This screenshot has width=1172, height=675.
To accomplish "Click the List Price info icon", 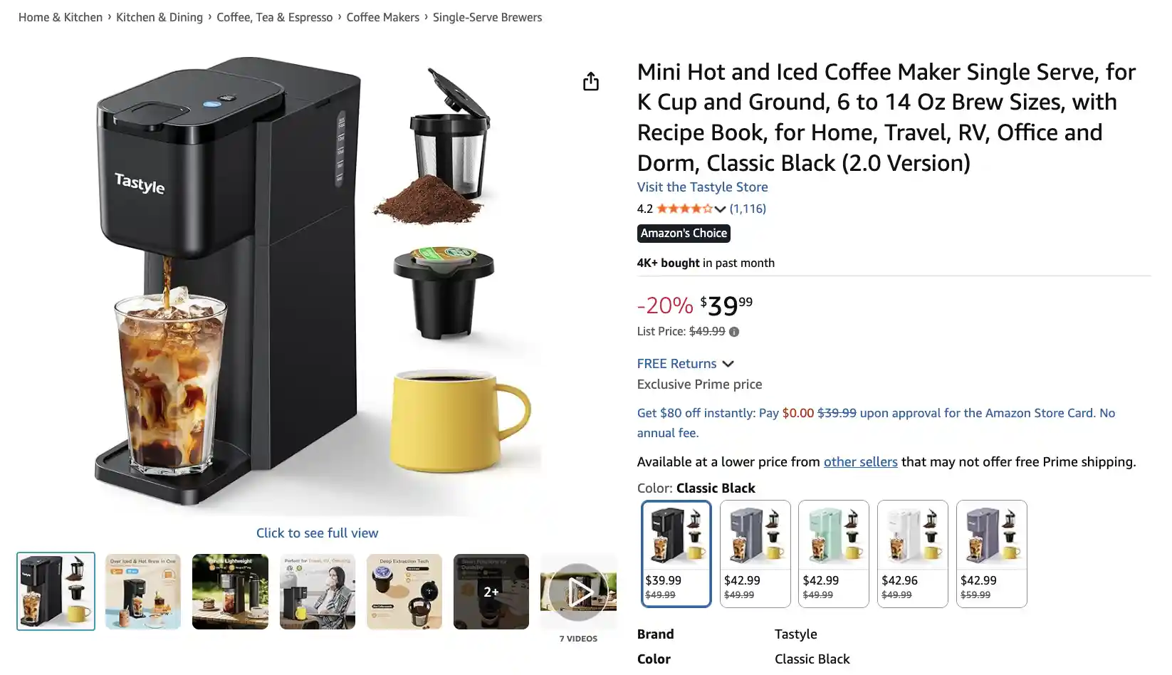I will click(x=734, y=332).
